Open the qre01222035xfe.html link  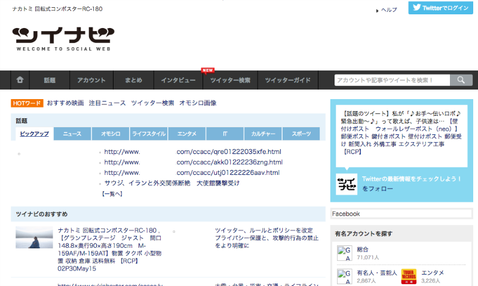192,152
